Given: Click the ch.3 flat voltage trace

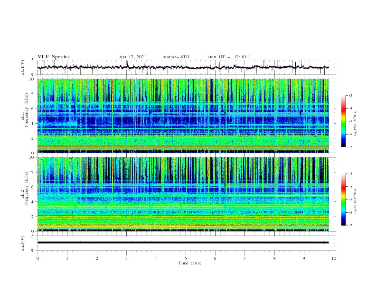Looking at the screenshot, I should (x=183, y=243).
